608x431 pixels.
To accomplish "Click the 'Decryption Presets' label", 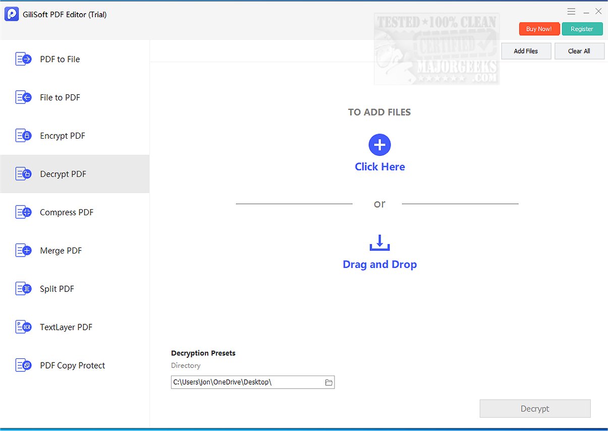I will tap(203, 353).
